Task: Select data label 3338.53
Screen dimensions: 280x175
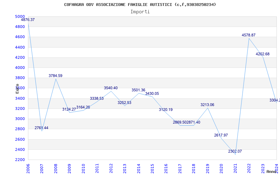Action: [x=97, y=99]
